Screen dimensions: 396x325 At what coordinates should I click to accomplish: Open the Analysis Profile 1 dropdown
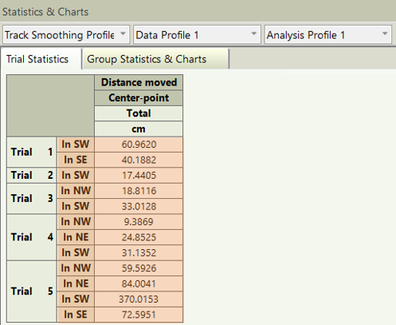tap(328, 35)
